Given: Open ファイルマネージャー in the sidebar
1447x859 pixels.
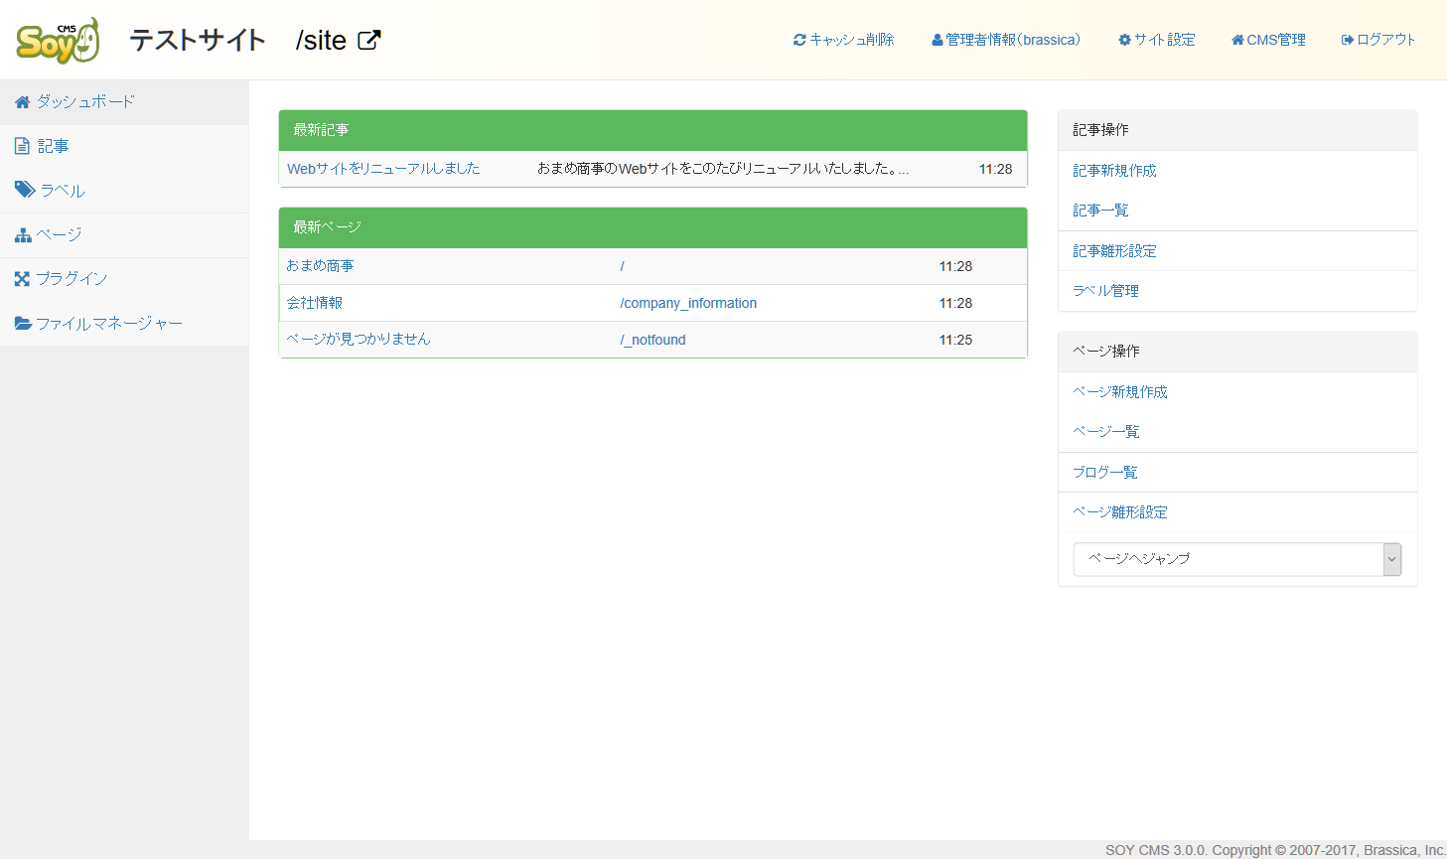Looking at the screenshot, I should tap(124, 324).
